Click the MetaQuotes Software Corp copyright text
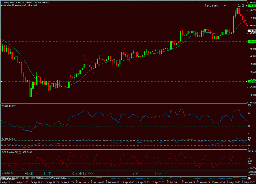The width and height of the screenshot is (256, 184). pos(33,178)
